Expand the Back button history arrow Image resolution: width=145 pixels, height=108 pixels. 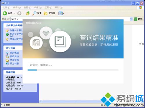(x=14, y=13)
